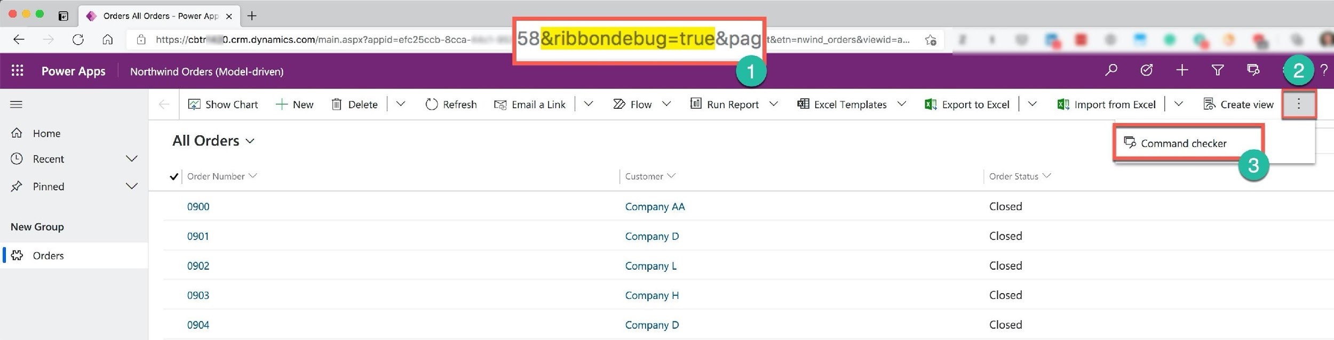Open order 0903
The height and width of the screenshot is (340, 1334).
pyautogui.click(x=198, y=295)
